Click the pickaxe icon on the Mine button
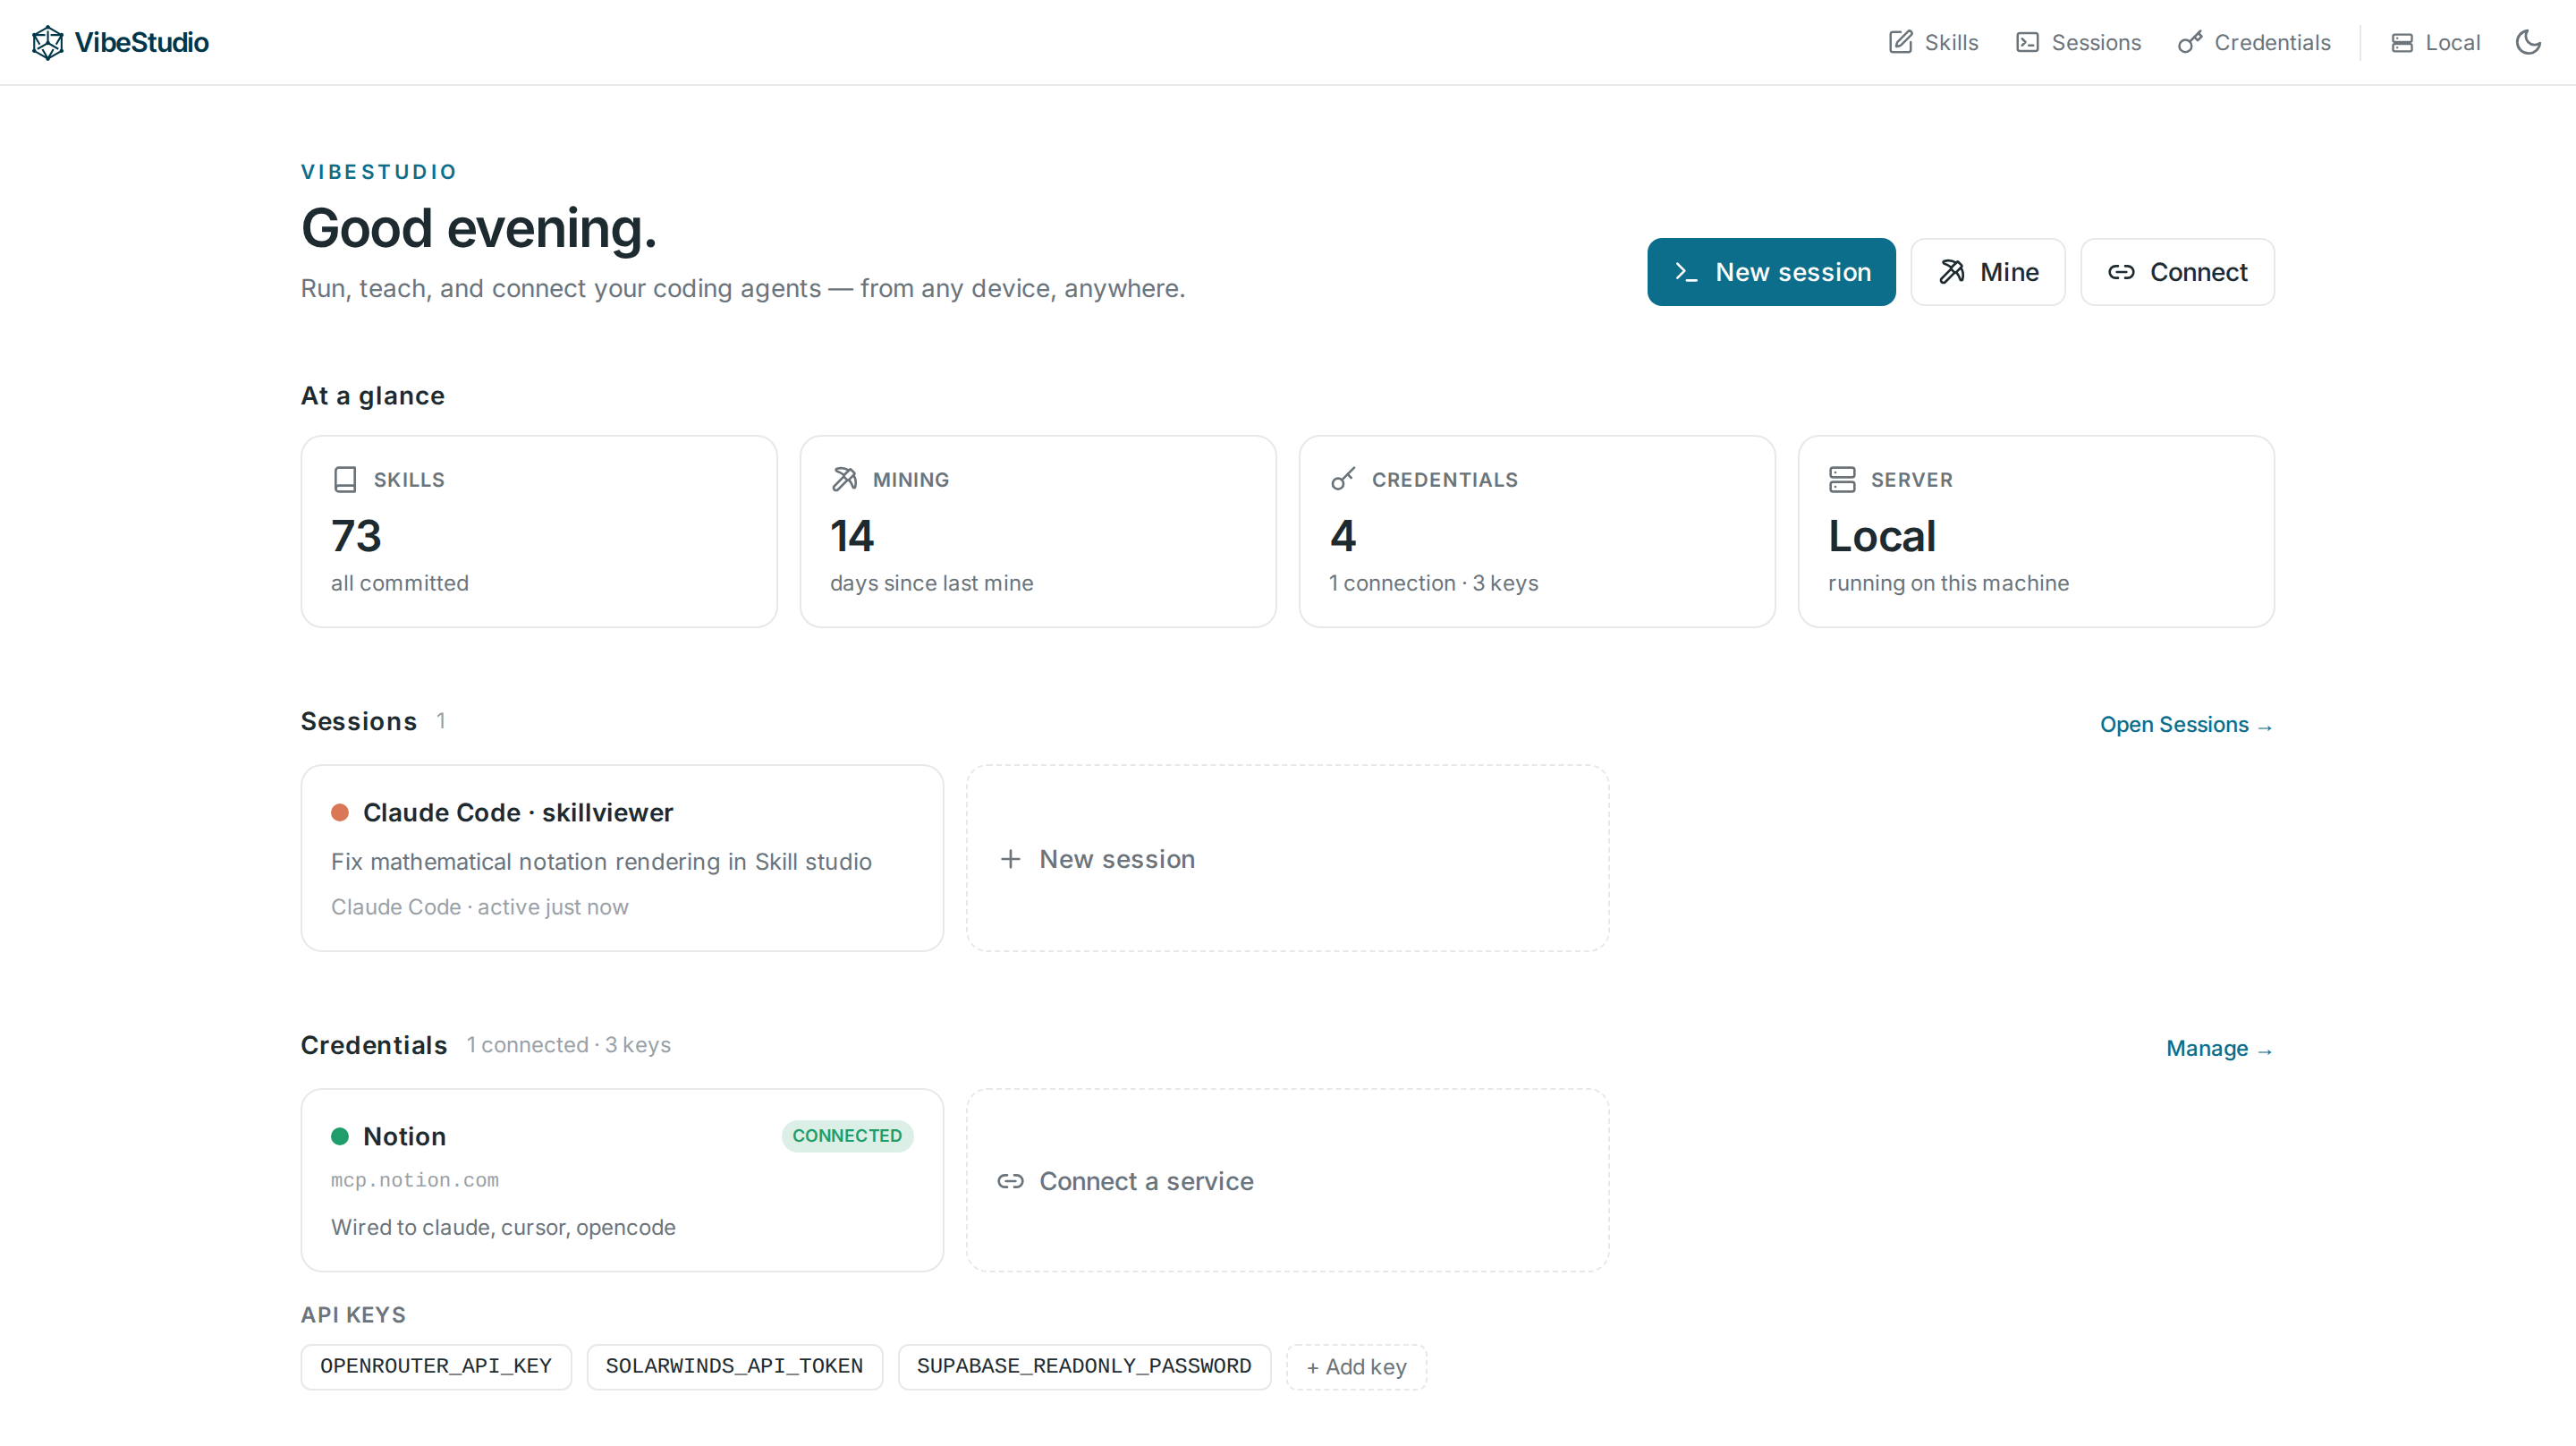The width and height of the screenshot is (2576, 1446). point(1951,272)
